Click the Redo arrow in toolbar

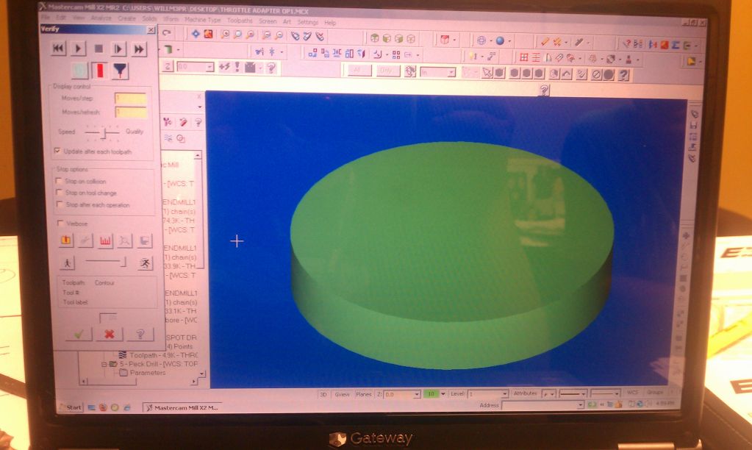[x=166, y=32]
